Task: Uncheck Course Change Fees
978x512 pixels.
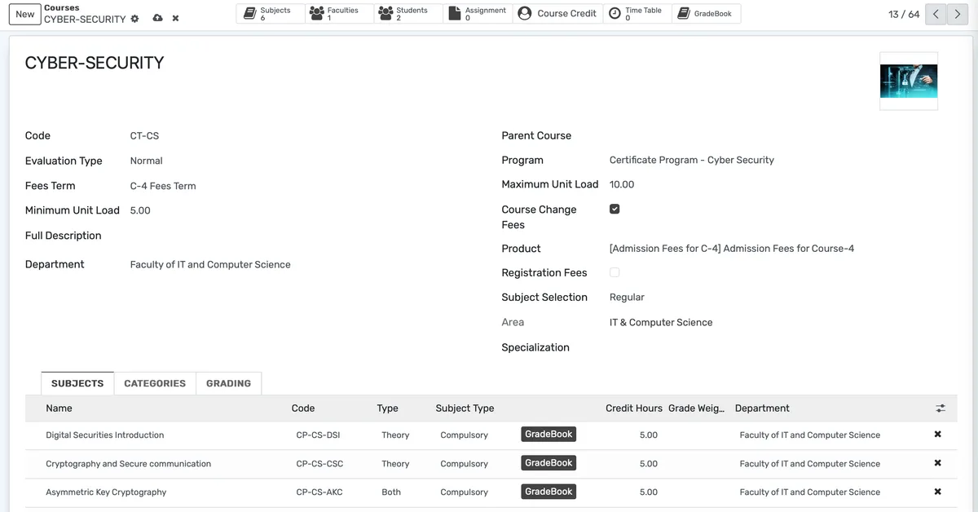Action: click(x=615, y=209)
